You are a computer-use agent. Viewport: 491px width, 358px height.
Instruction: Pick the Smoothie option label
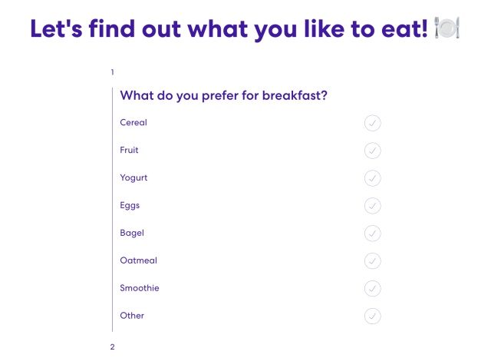140,288
